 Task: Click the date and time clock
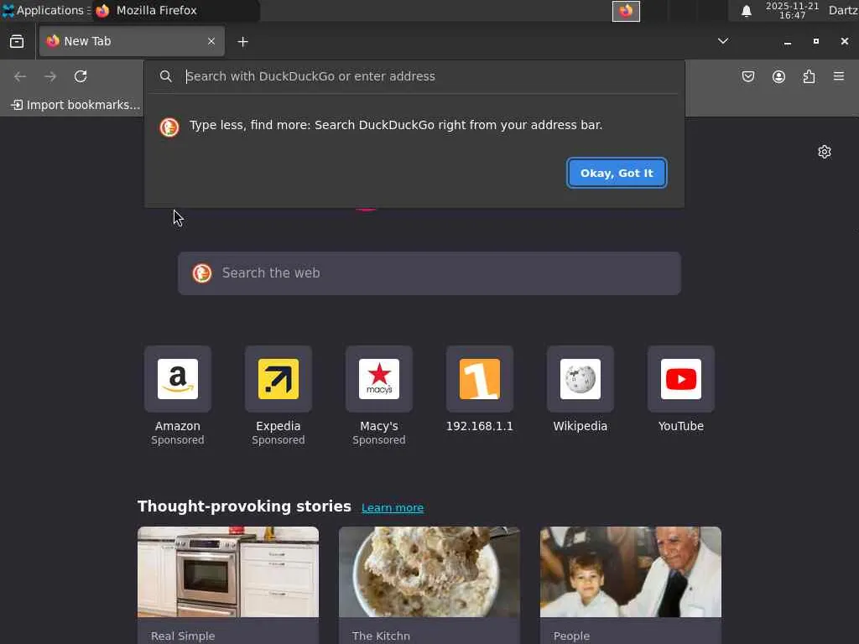tap(792, 10)
